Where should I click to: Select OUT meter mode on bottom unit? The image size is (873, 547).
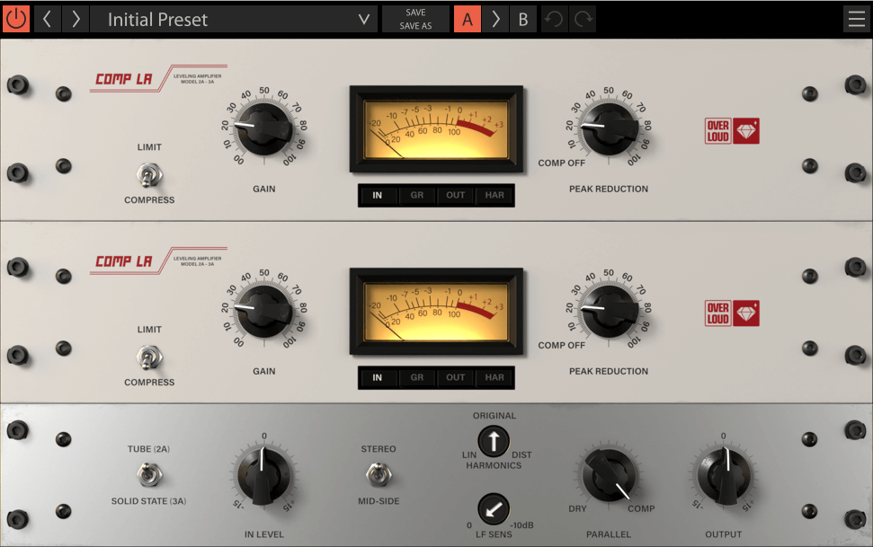[x=456, y=378]
